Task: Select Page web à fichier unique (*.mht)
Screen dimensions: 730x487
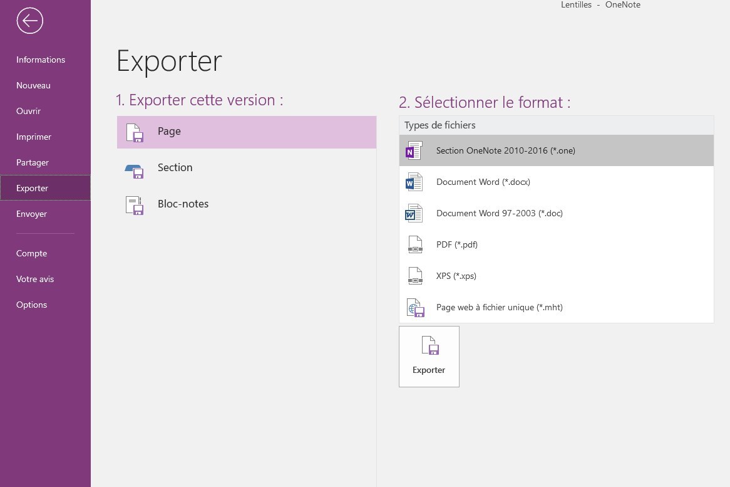Action: pyautogui.click(x=557, y=307)
